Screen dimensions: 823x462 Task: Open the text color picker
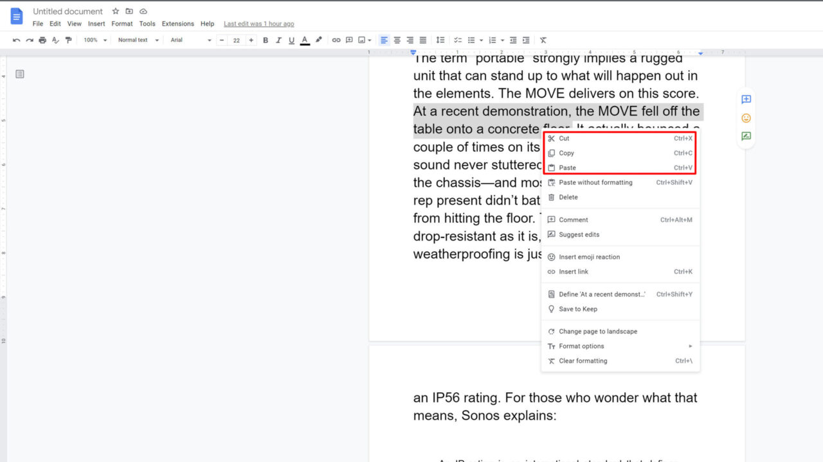(x=304, y=40)
